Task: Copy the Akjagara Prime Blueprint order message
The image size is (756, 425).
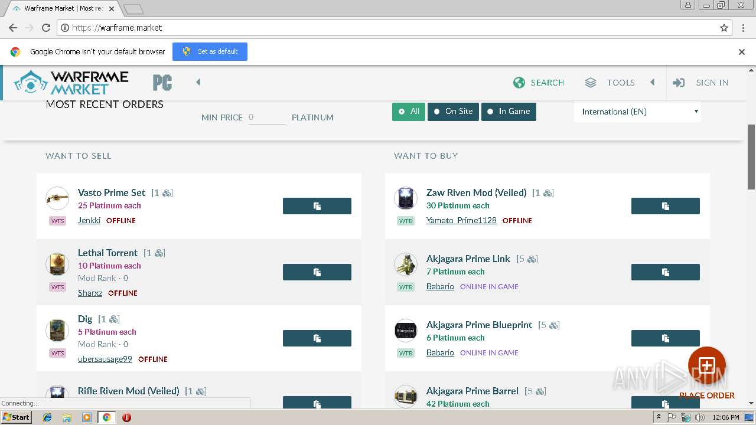Action: pyautogui.click(x=666, y=338)
